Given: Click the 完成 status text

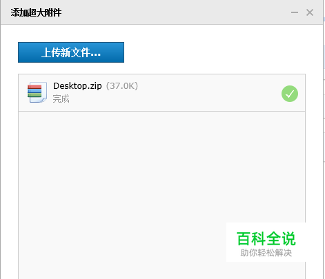Looking at the screenshot, I should coord(61,99).
